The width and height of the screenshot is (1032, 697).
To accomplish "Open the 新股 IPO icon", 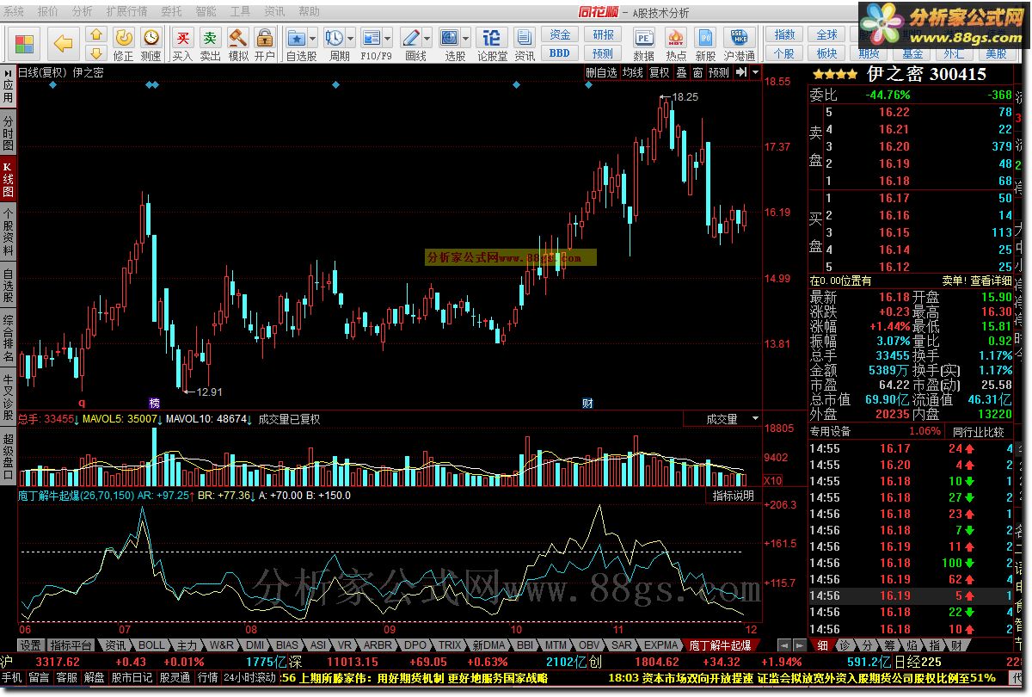I will [x=705, y=45].
